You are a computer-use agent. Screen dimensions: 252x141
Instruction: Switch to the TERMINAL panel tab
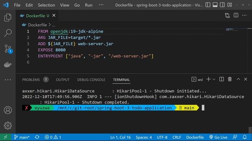pos(121,80)
